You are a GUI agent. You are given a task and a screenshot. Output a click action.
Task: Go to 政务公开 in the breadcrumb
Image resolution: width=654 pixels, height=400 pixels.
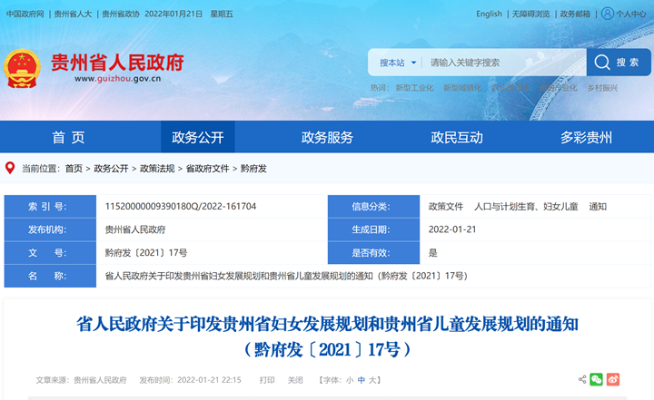point(111,169)
